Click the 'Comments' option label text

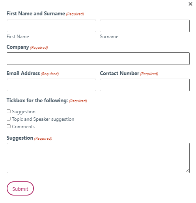click(x=23, y=127)
